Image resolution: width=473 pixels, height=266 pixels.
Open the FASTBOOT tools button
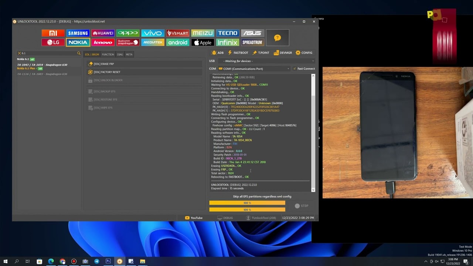click(x=238, y=53)
